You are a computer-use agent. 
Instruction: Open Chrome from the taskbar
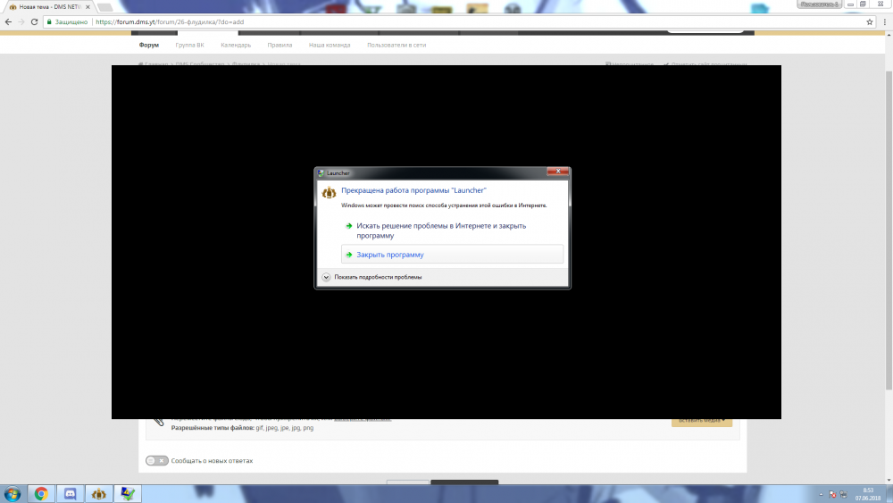[x=41, y=493]
